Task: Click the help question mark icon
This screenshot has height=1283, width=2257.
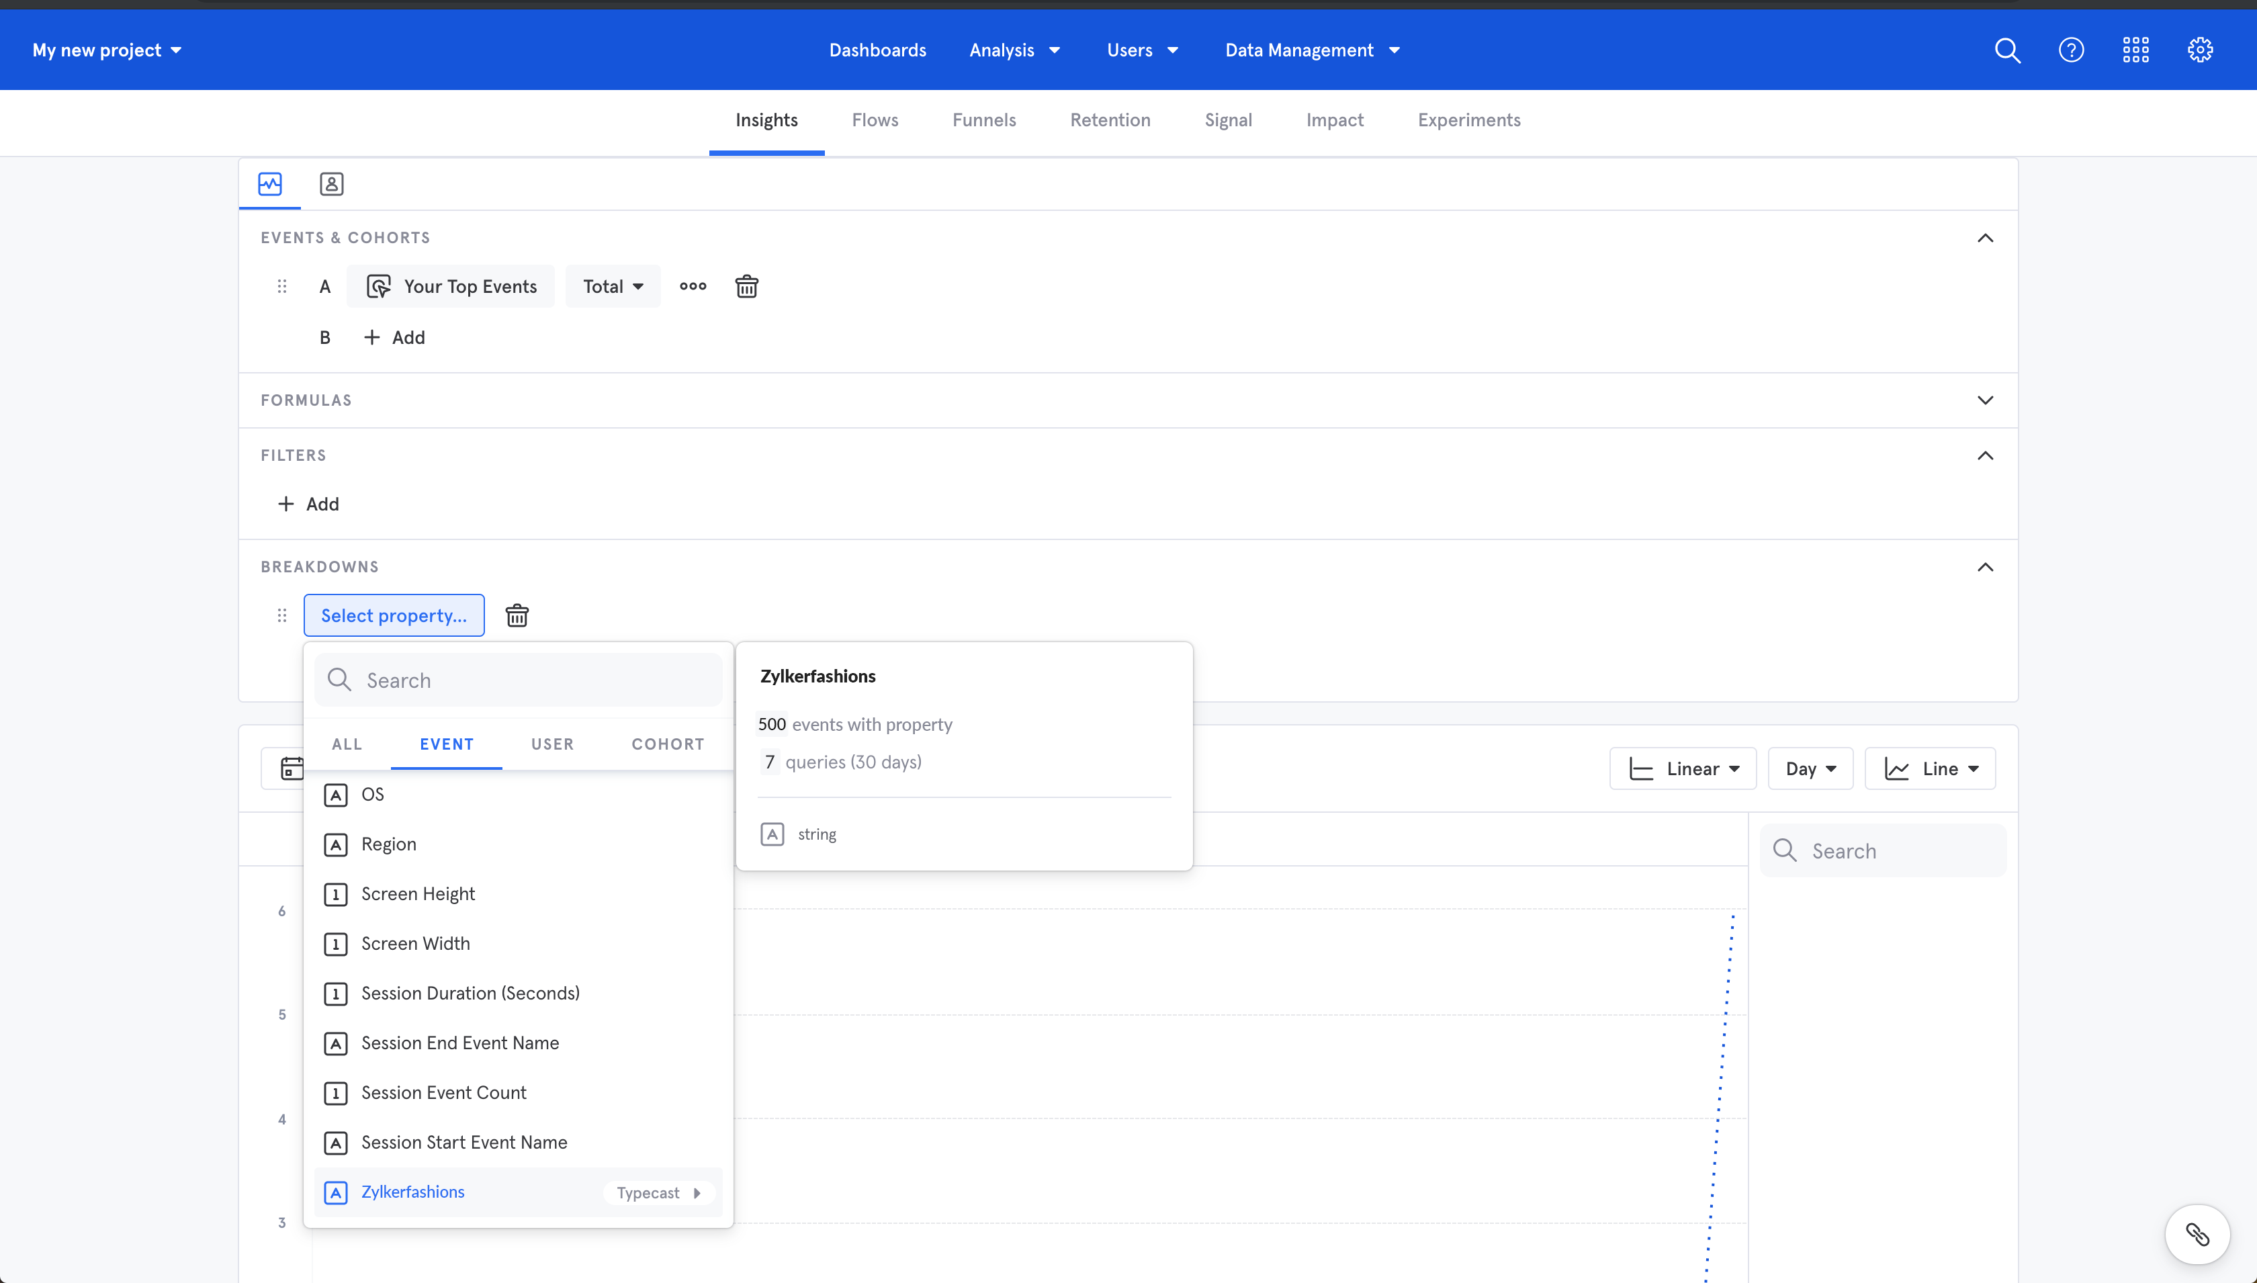Action: pos(2071,50)
